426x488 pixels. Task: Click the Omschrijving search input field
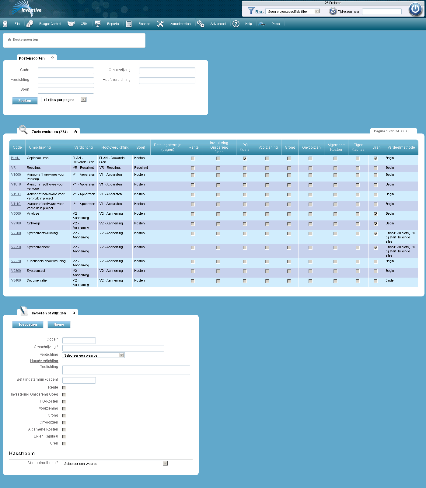pyautogui.click(x=167, y=71)
